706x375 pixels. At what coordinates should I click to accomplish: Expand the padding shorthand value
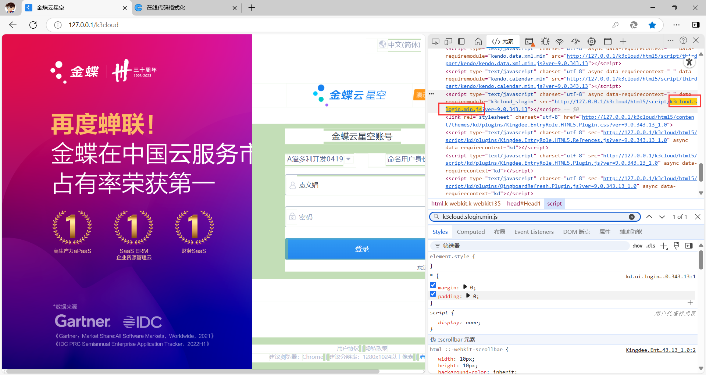click(x=468, y=296)
